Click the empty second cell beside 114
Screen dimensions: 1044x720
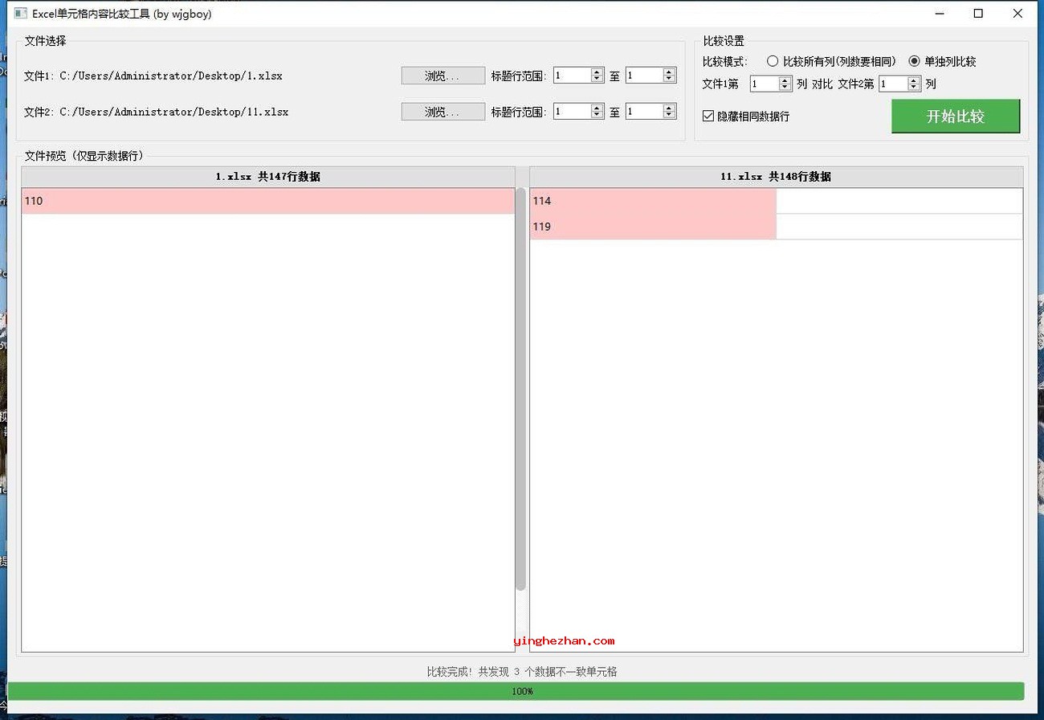(x=899, y=201)
